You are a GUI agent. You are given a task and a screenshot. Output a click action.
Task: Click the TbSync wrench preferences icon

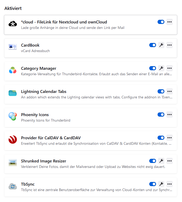[161, 184]
